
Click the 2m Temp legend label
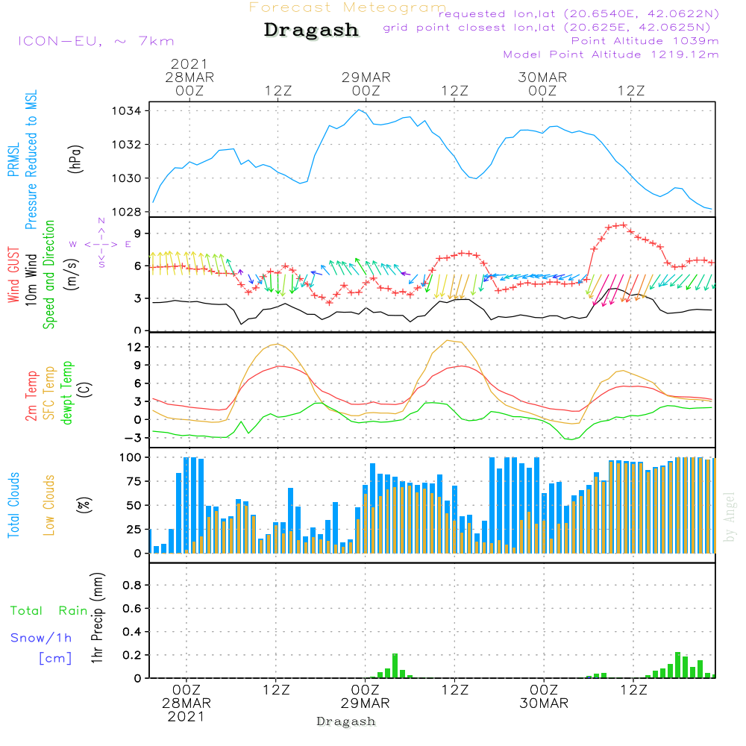pos(32,394)
